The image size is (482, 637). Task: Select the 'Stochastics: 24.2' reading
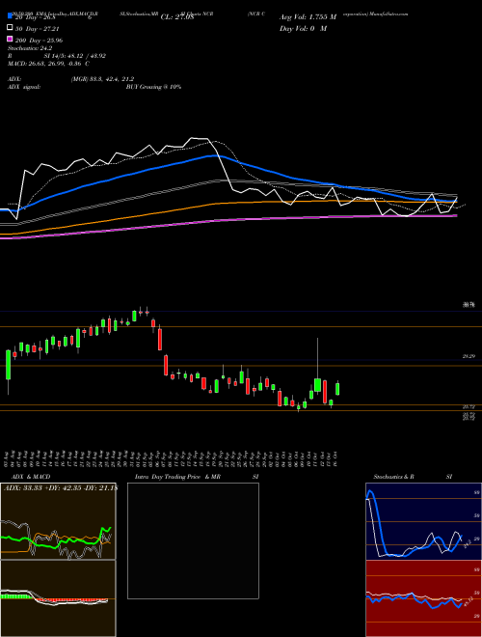pos(30,48)
